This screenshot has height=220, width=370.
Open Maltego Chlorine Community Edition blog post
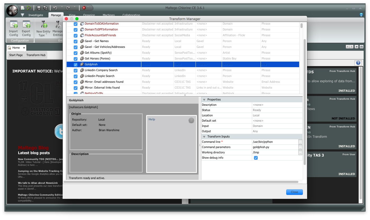click(40, 195)
